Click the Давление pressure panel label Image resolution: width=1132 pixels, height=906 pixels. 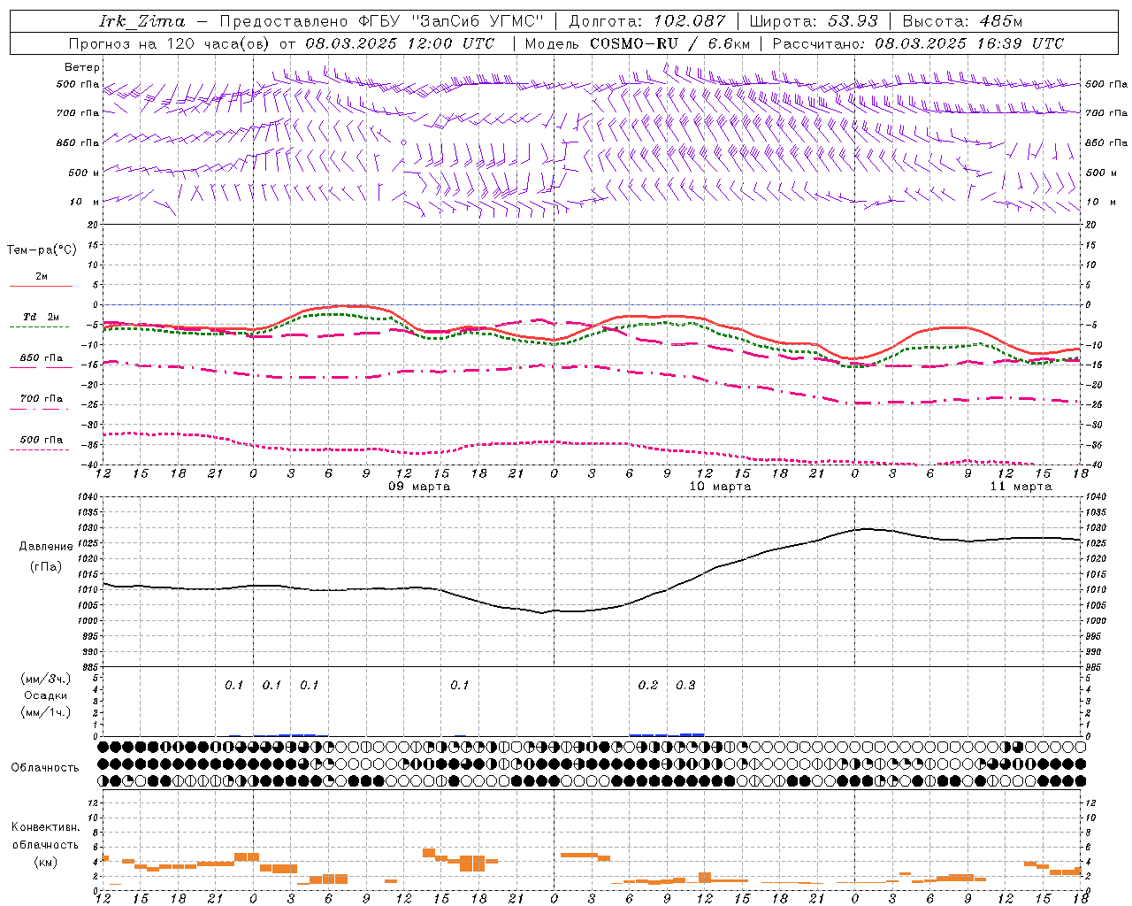(44, 547)
